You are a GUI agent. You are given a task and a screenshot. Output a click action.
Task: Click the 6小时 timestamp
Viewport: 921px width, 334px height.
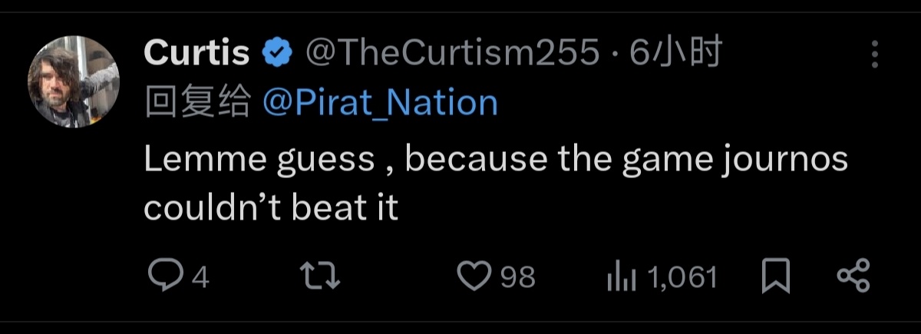(x=675, y=54)
